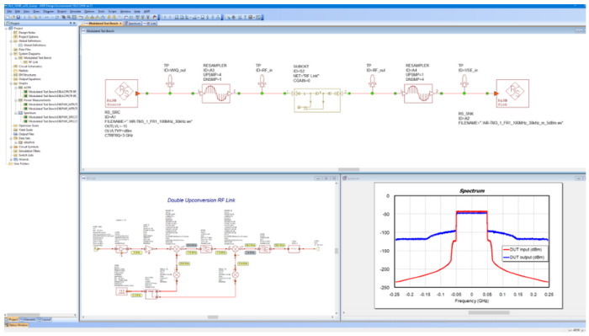This screenshot has width=589, height=336.
Task: Collapse the Graphs node in project tree
Action: click(11, 83)
